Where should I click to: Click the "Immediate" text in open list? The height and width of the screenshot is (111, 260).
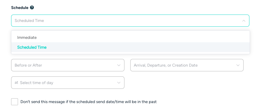(27, 38)
